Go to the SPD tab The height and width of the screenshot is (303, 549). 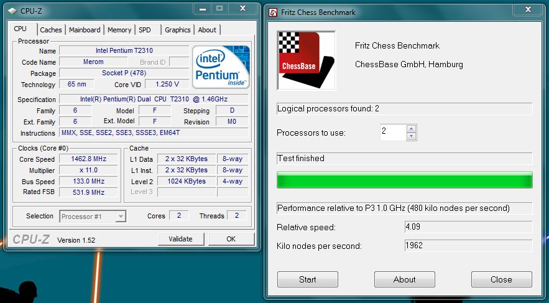coord(145,30)
